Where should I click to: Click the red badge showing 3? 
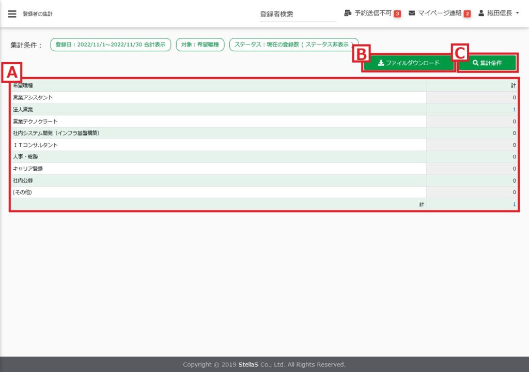coord(397,14)
